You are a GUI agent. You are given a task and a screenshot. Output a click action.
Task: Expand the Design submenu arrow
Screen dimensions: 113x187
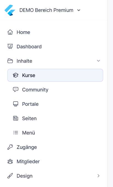click(x=98, y=176)
